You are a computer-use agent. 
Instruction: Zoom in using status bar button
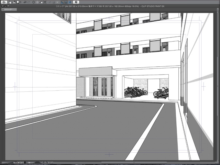pos(22,163)
